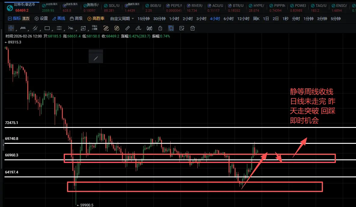Switch to the RIVER ticker tab
356x207 pixels.
point(195,7)
